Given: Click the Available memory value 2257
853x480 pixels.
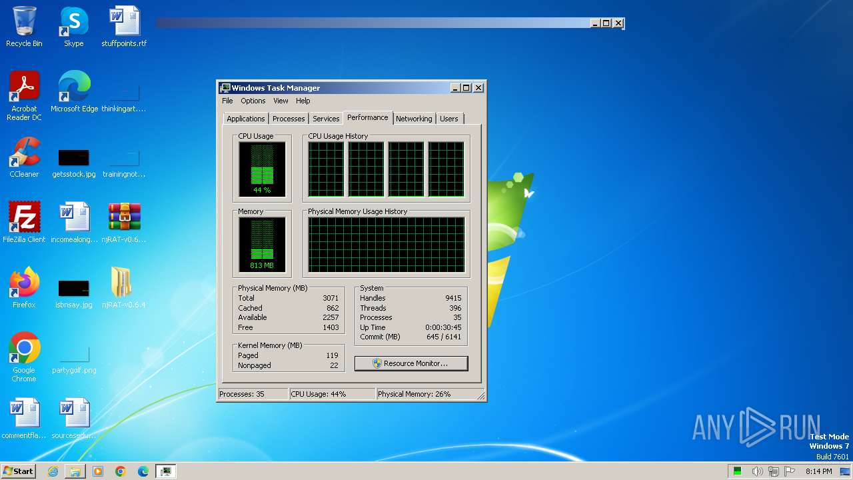Looking at the screenshot, I should (x=331, y=317).
